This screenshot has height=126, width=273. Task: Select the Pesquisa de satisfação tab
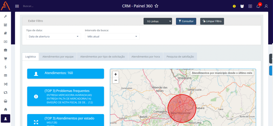(x=180, y=57)
